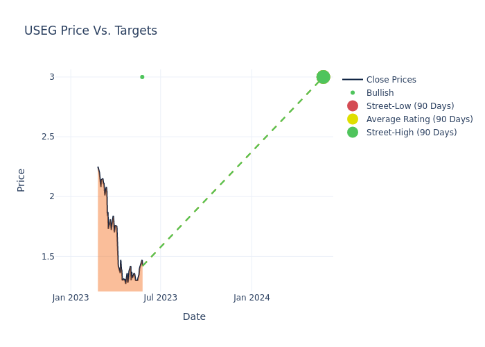Screen dimensions: 485x347
Task: Click the 2.5 y-axis tick label
Action: click(48, 137)
